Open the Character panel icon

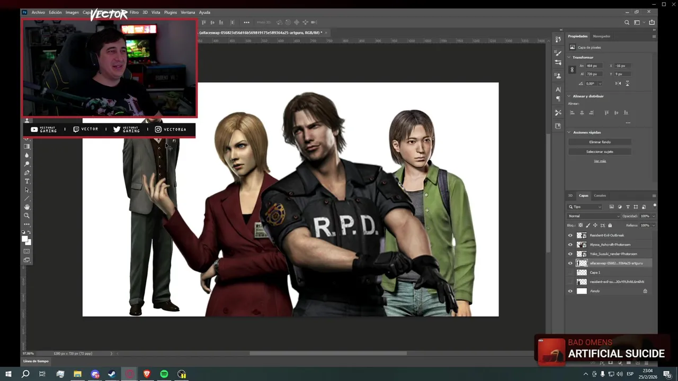pyautogui.click(x=558, y=89)
